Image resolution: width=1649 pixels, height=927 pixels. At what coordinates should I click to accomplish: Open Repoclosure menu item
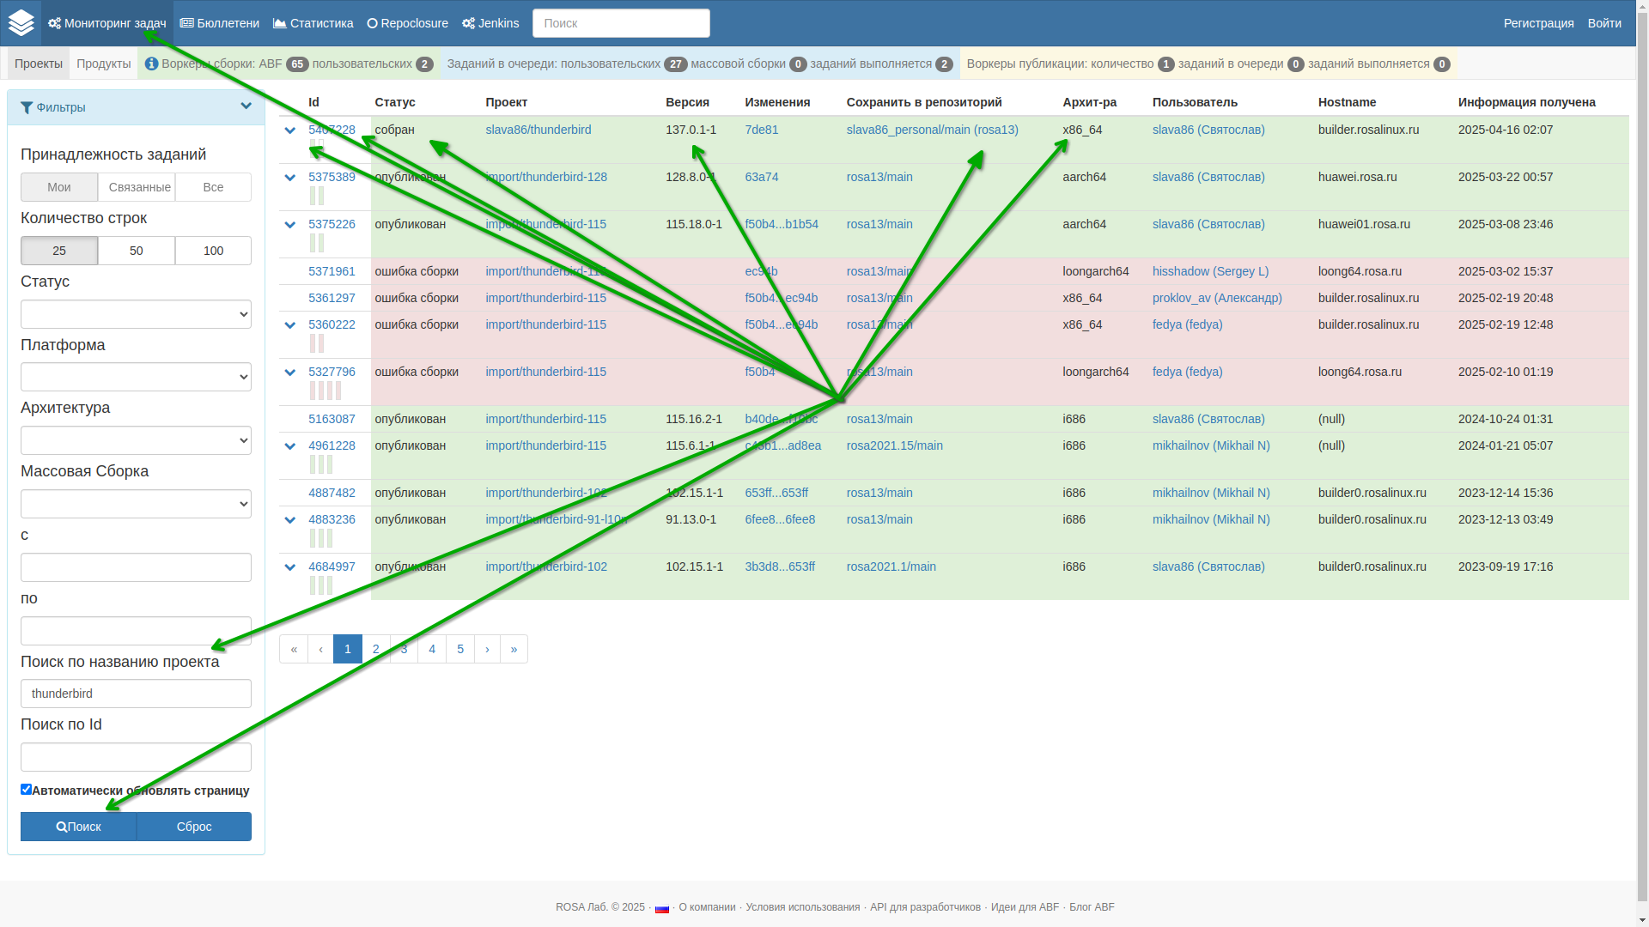[408, 23]
